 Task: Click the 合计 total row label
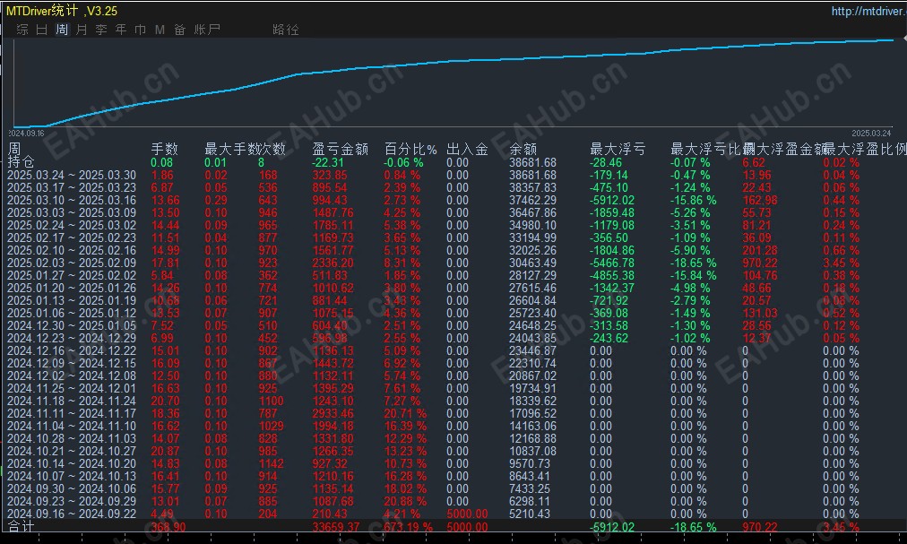[21, 527]
